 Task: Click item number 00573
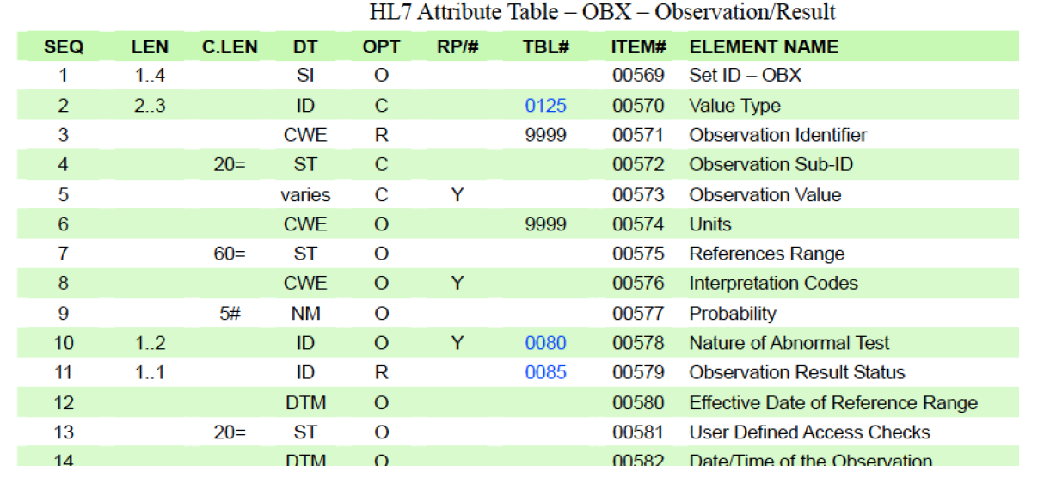pos(638,195)
